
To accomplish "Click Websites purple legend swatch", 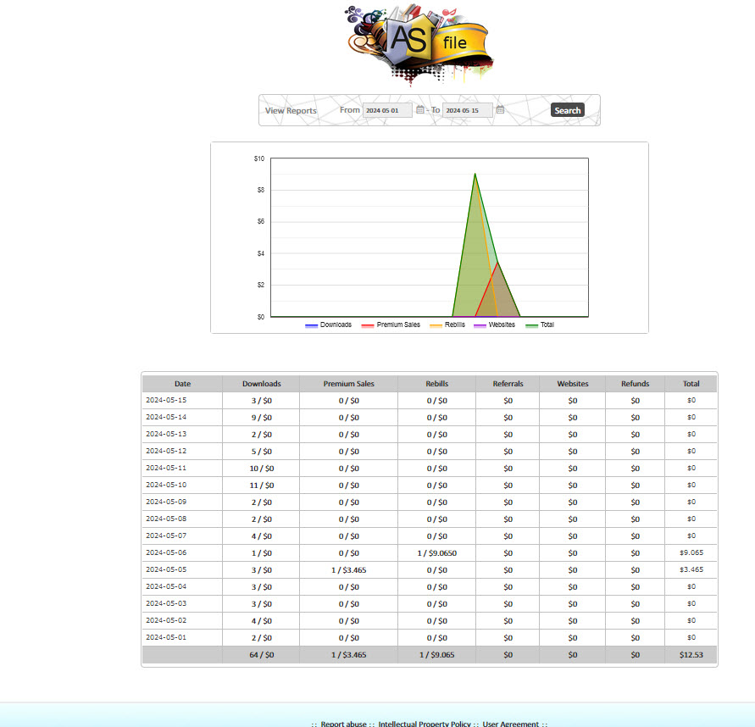I will pos(480,325).
